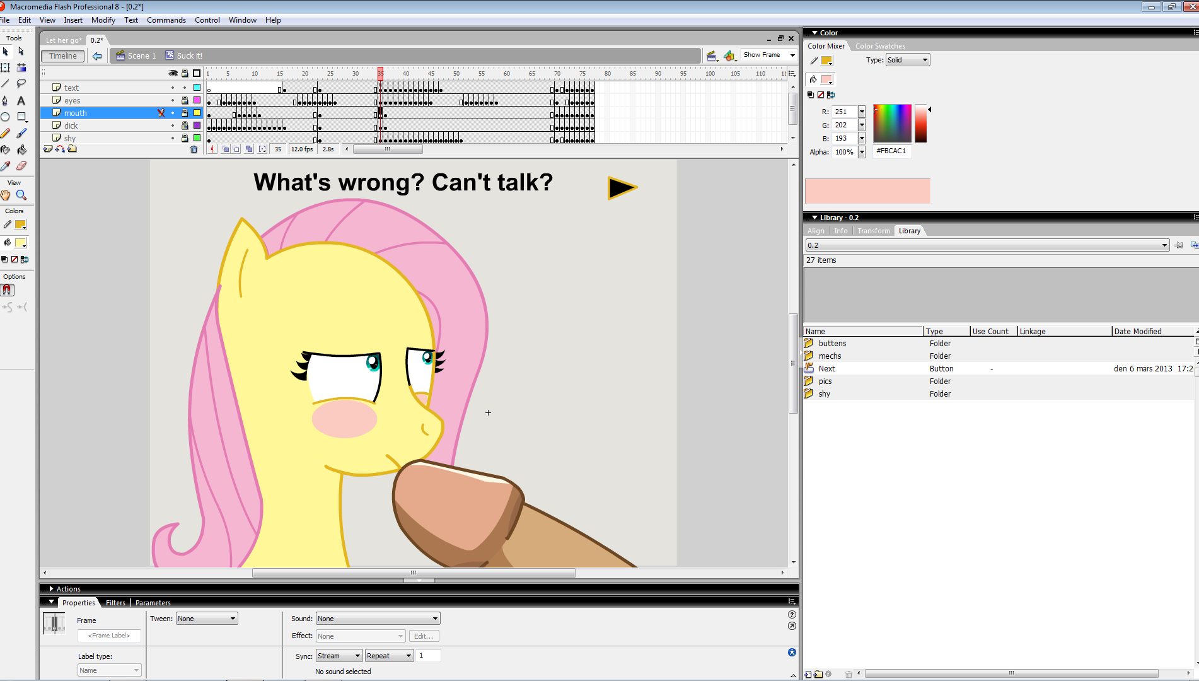Viewport: 1199px width, 681px height.
Task: Click the hex color value field
Action: [892, 151]
